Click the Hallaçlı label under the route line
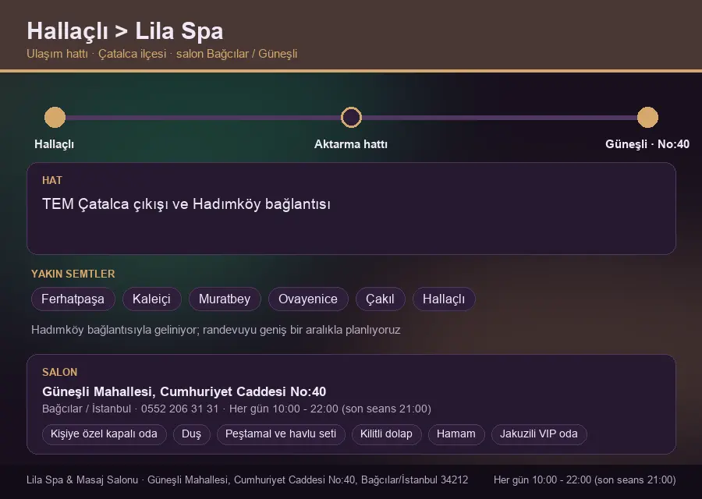Screen dimensions: 702x499 tap(54, 144)
